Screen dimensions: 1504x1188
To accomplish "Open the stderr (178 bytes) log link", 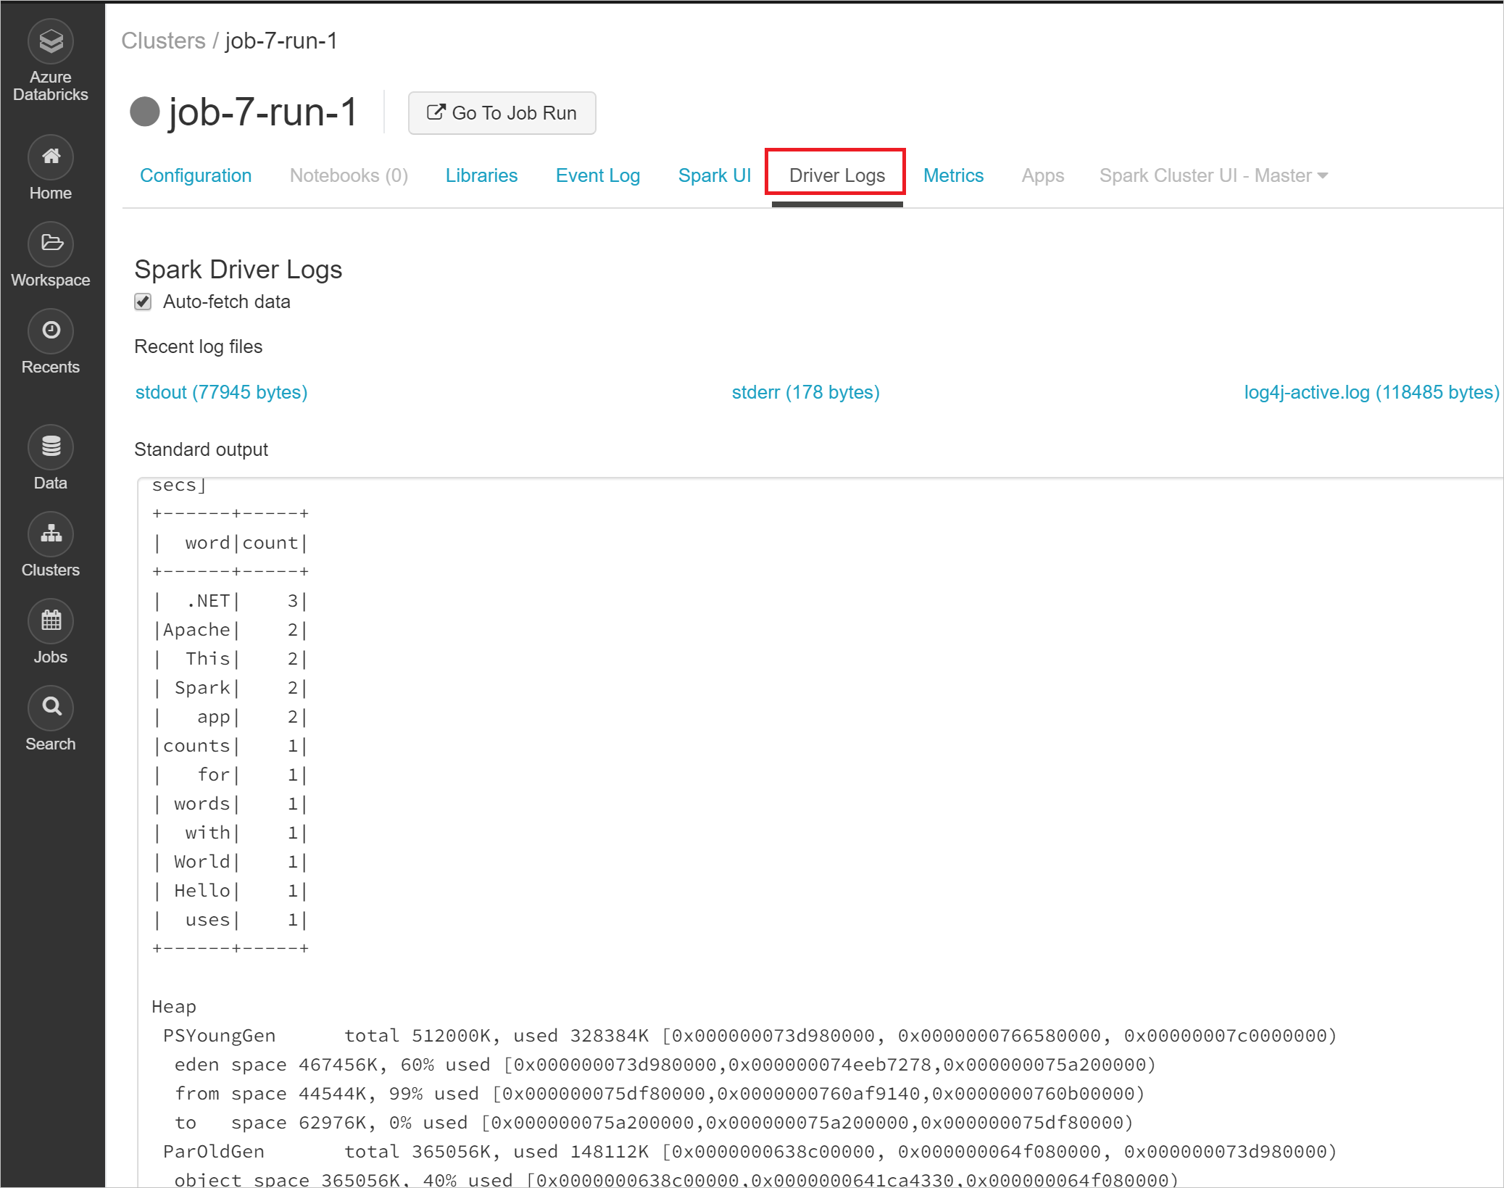I will 805,392.
